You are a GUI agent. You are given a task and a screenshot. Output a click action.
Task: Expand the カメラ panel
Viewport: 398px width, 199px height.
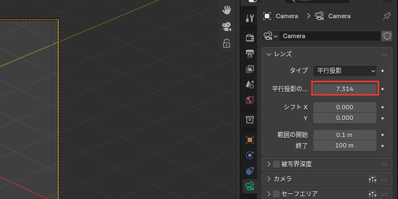pyautogui.click(x=269, y=179)
